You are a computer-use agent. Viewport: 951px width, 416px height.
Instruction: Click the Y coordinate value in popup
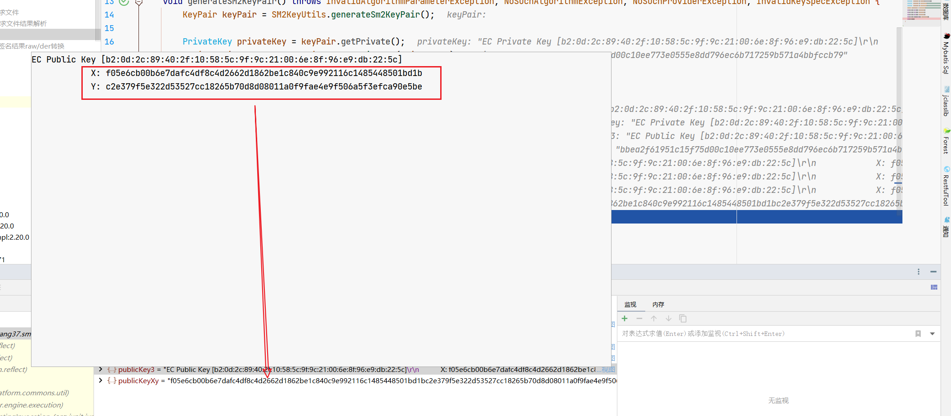(x=264, y=86)
